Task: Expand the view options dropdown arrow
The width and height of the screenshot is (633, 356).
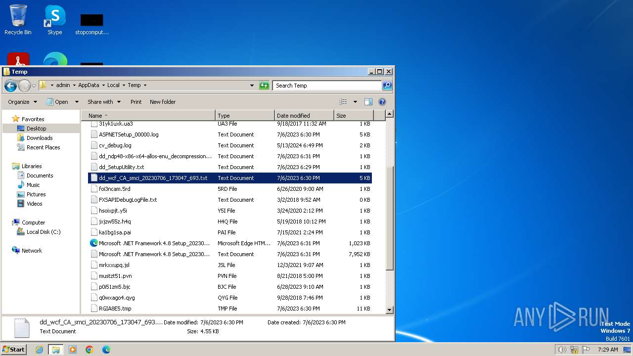Action: [355, 102]
